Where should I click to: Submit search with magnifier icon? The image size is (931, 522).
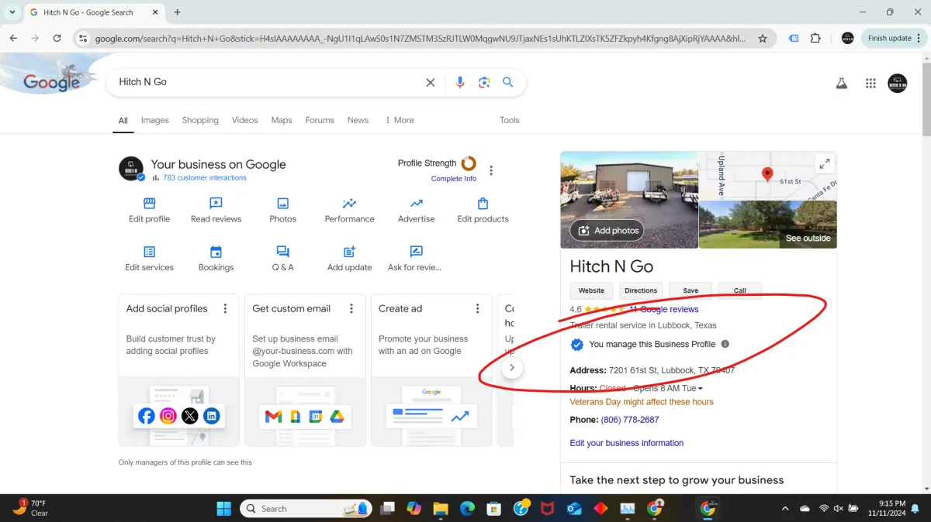coord(508,82)
